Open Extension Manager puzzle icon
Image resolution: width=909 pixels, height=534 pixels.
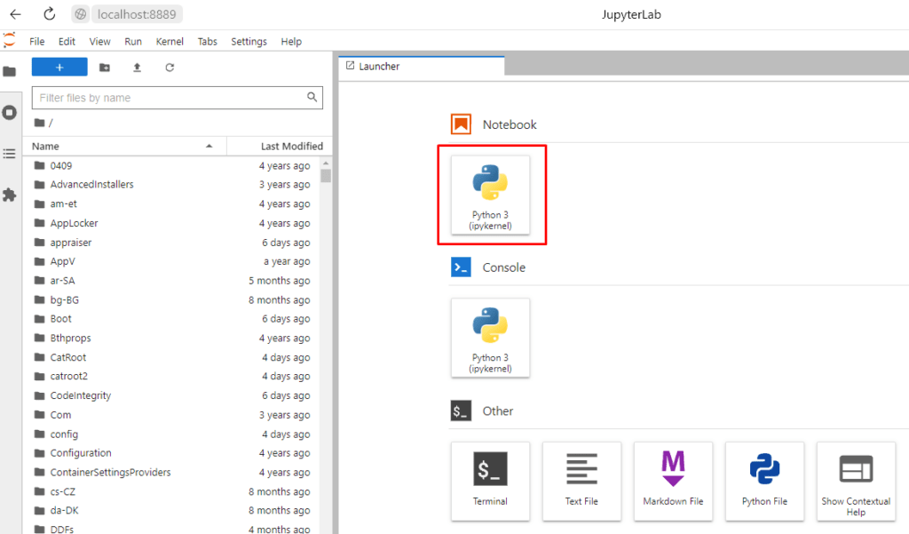pos(10,195)
